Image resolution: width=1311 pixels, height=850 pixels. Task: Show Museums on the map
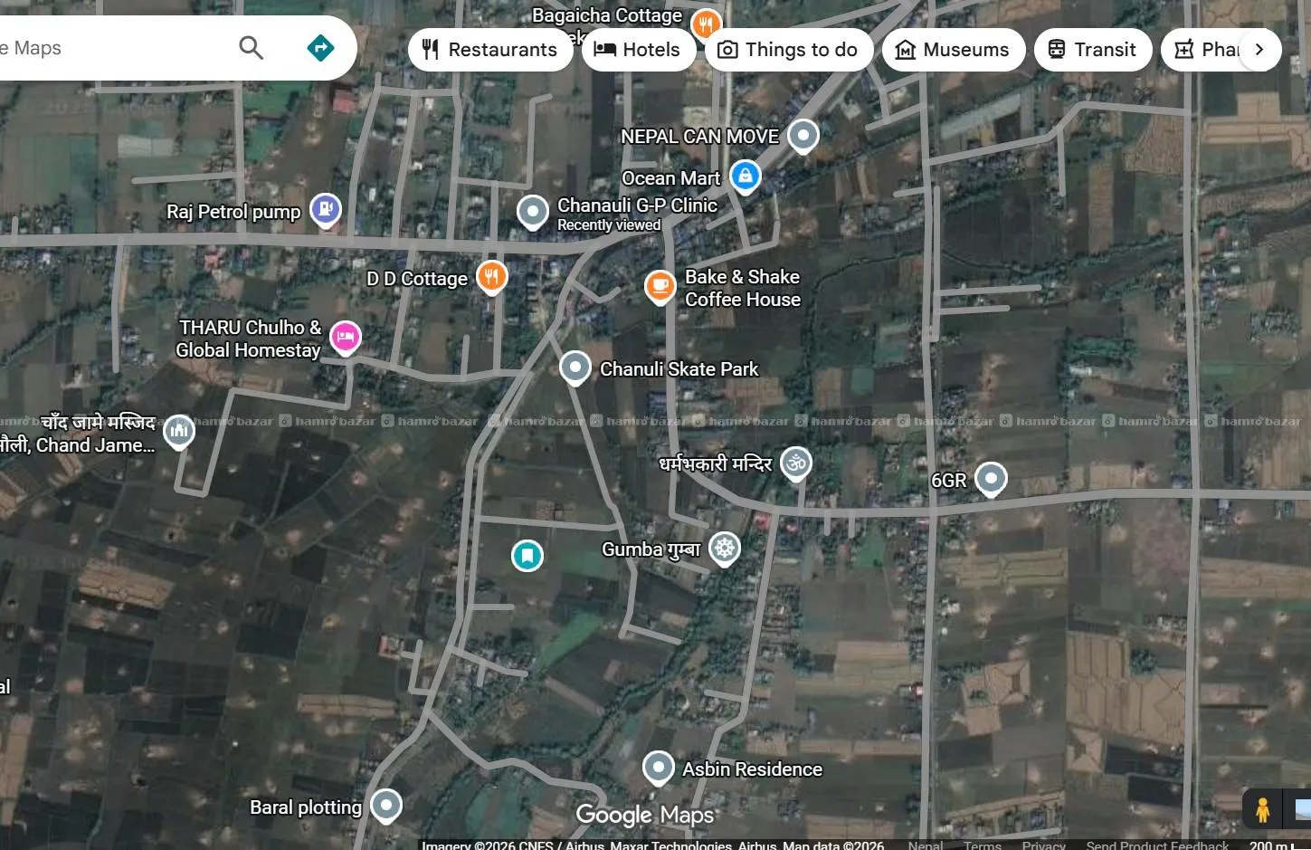point(953,50)
